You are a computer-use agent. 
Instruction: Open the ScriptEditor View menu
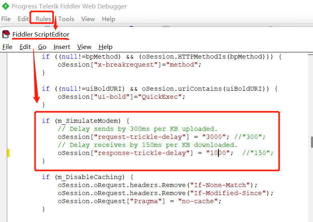pyautogui.click(x=84, y=47)
